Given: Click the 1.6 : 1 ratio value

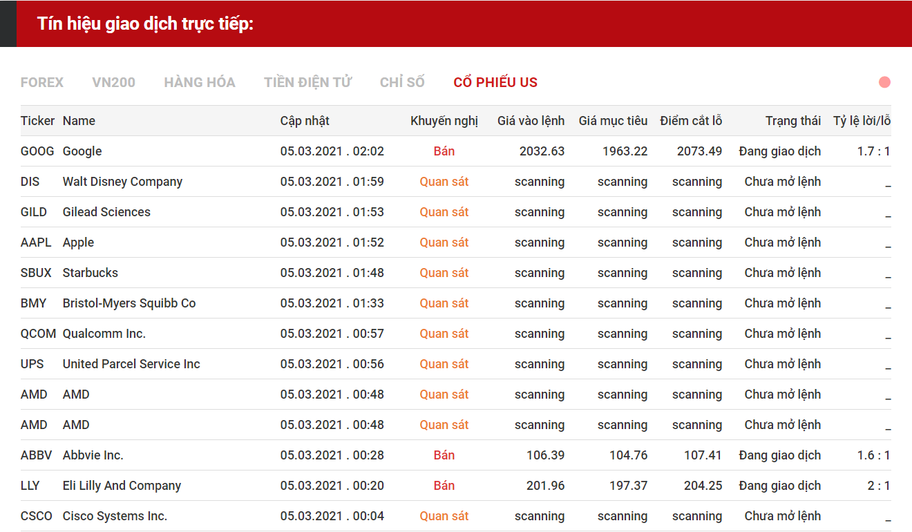Looking at the screenshot, I should coord(873,455).
